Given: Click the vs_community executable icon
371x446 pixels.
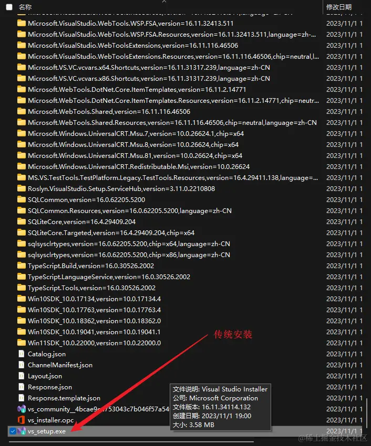Looking at the screenshot, I should click(x=22, y=409).
